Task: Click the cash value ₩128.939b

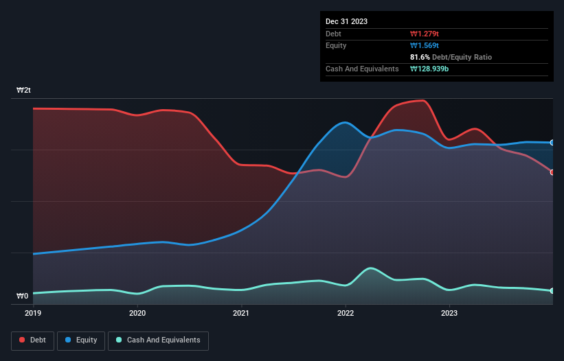Action: tap(429, 69)
